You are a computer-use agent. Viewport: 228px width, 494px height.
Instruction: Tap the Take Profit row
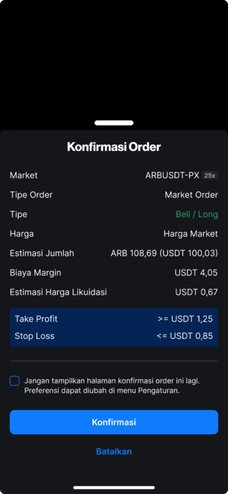(114, 319)
